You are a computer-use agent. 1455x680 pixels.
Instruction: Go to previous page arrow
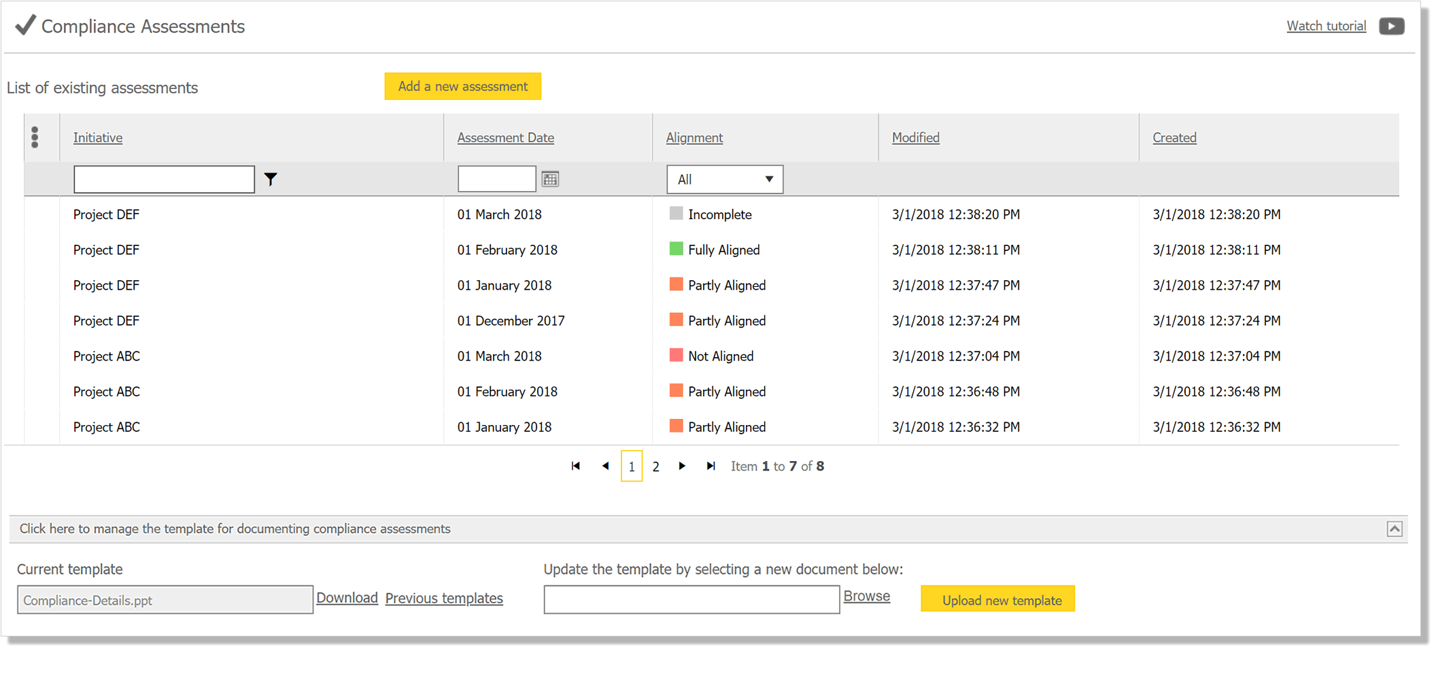605,466
